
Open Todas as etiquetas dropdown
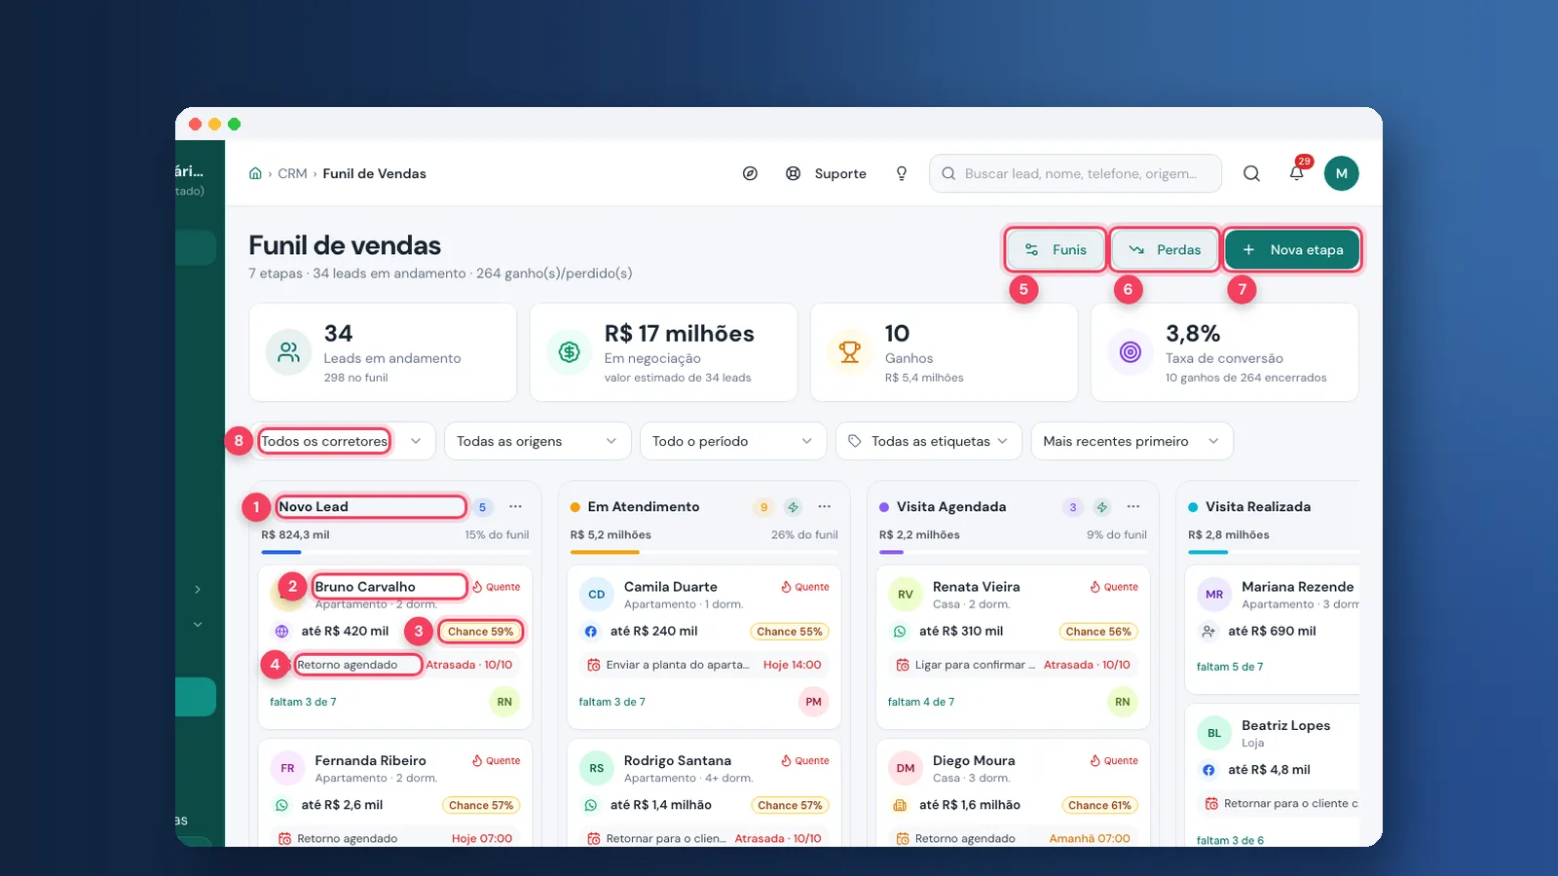pyautogui.click(x=929, y=441)
